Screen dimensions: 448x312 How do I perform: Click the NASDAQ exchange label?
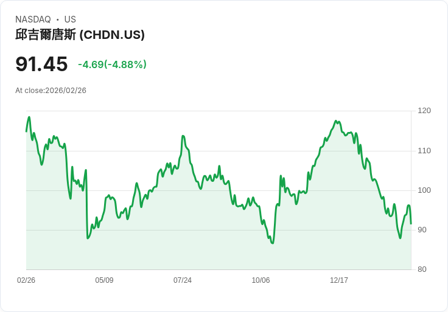pos(33,19)
